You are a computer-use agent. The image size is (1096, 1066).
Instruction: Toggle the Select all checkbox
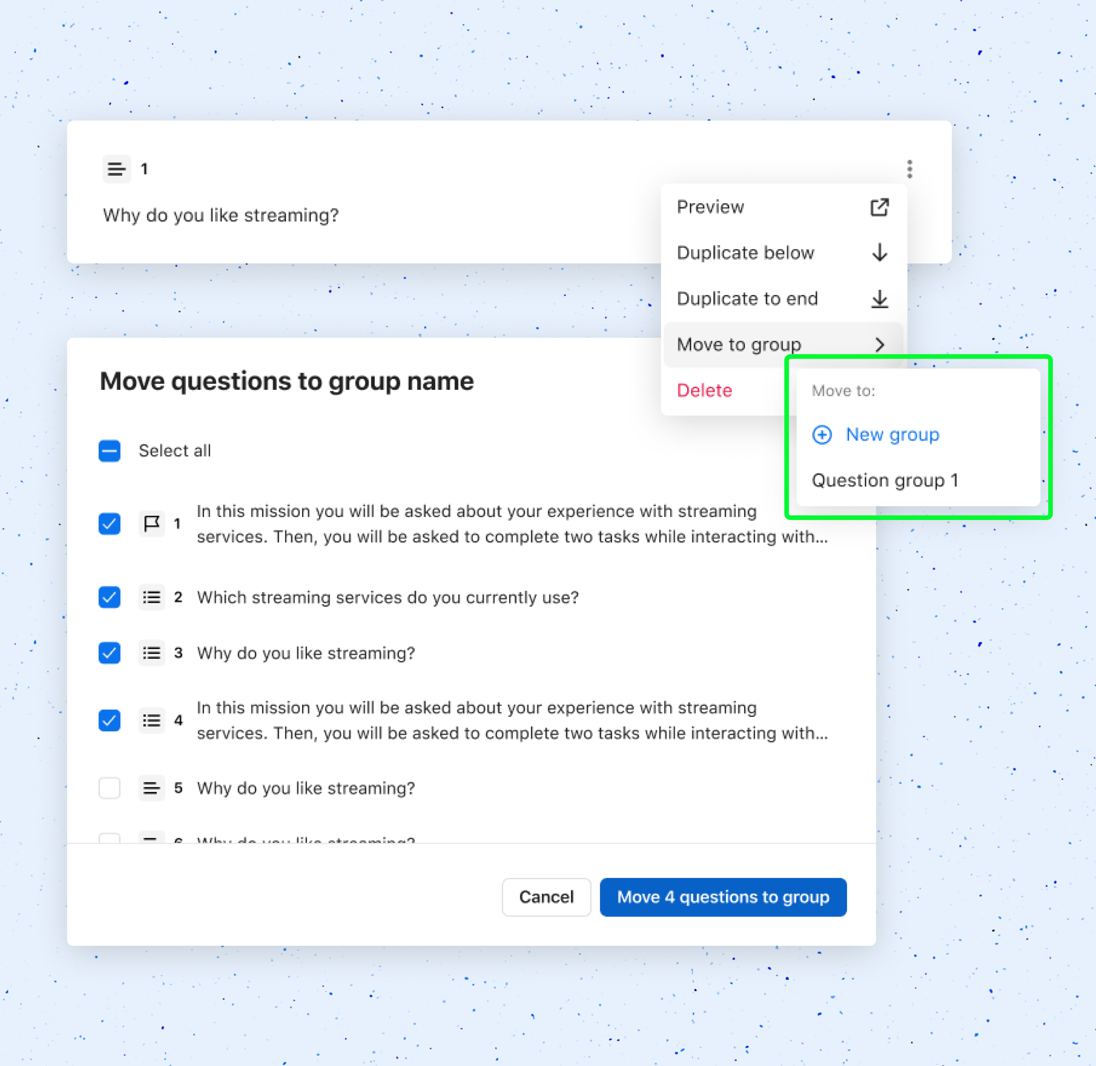pos(110,451)
